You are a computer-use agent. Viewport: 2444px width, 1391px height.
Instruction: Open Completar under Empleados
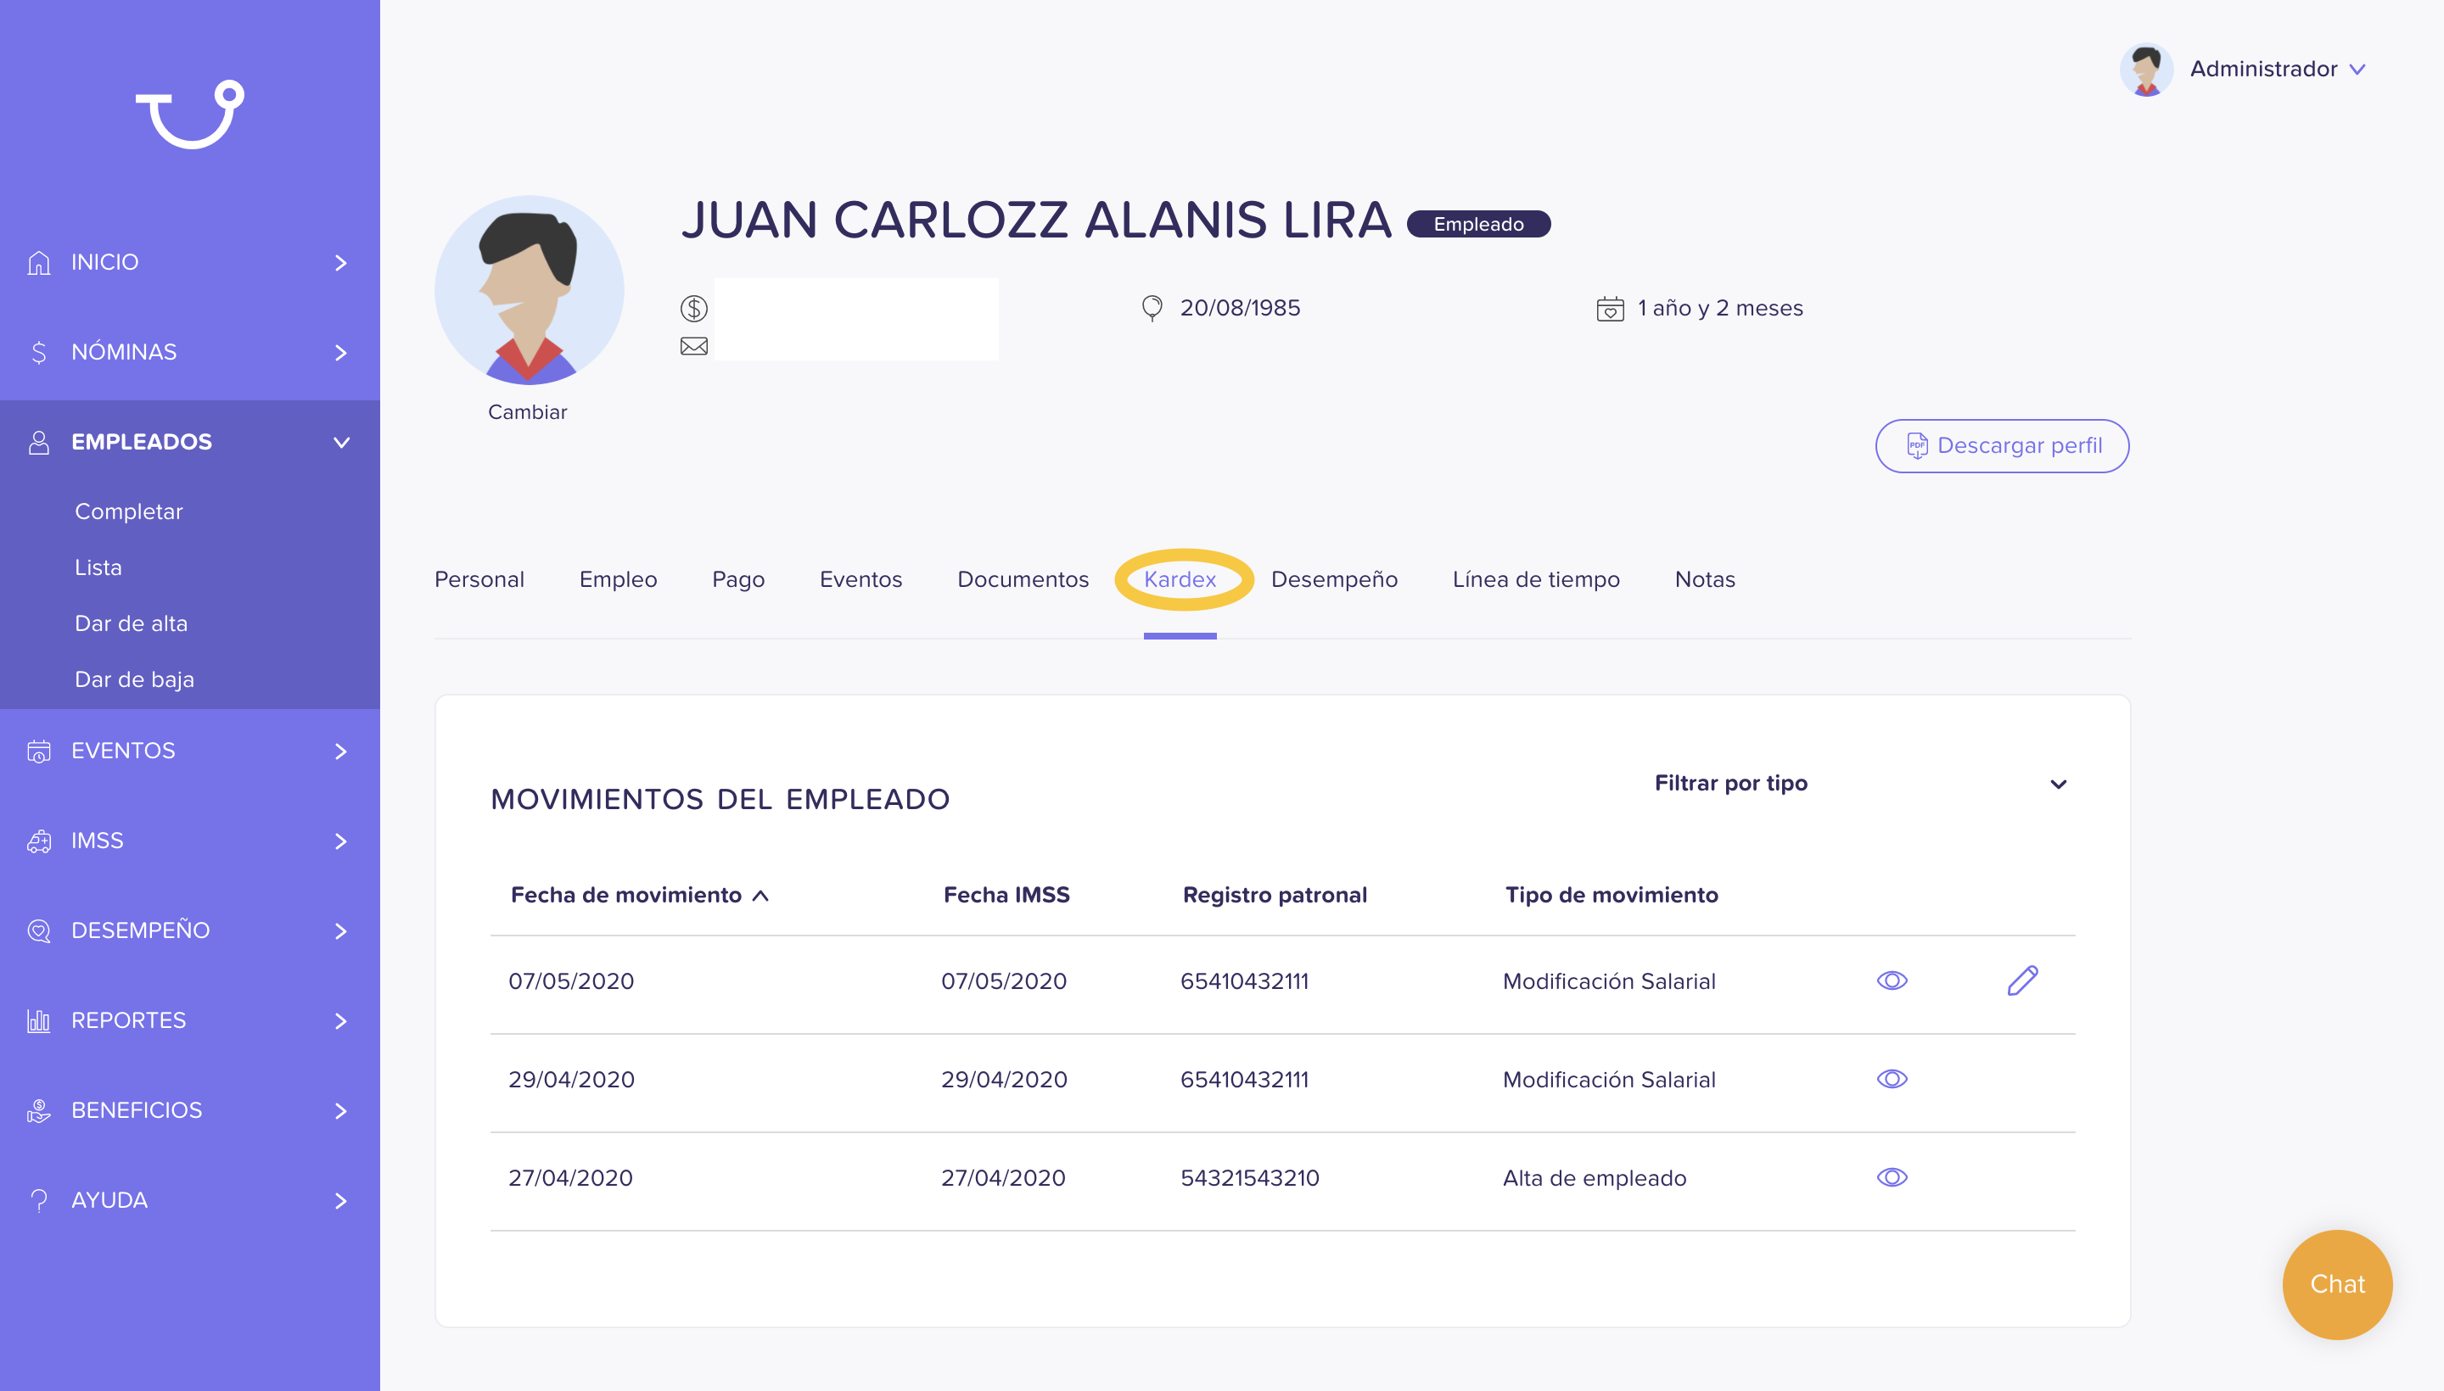pyautogui.click(x=128, y=511)
